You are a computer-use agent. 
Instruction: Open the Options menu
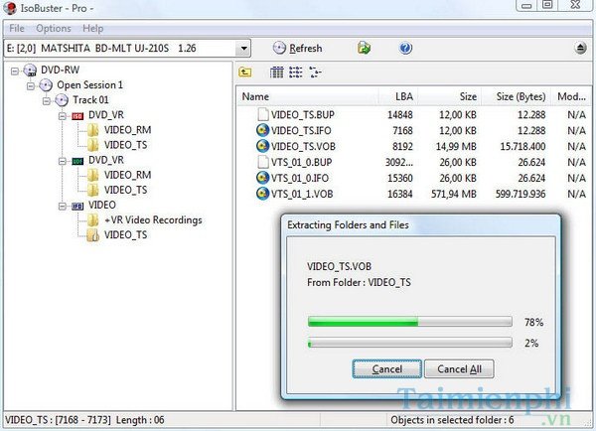pos(54,29)
